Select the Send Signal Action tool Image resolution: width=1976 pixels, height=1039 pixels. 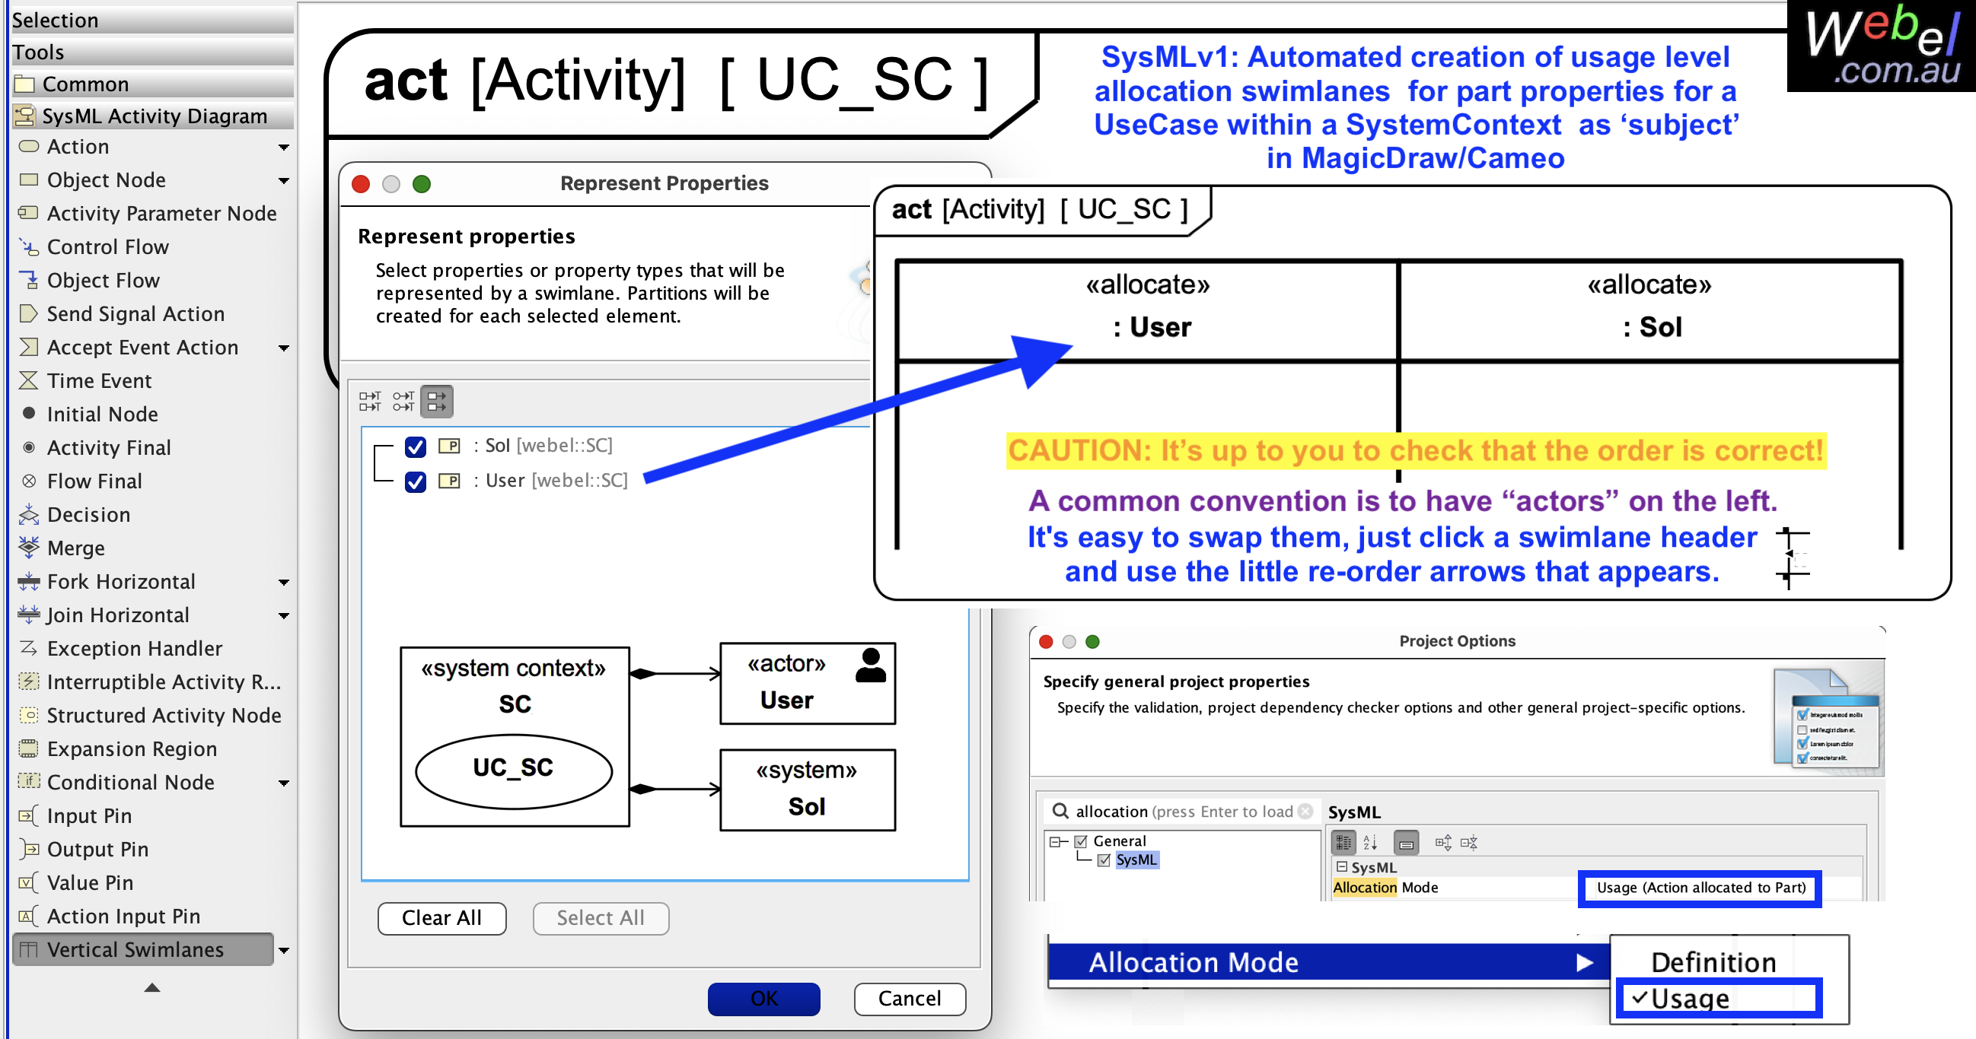[x=135, y=313]
